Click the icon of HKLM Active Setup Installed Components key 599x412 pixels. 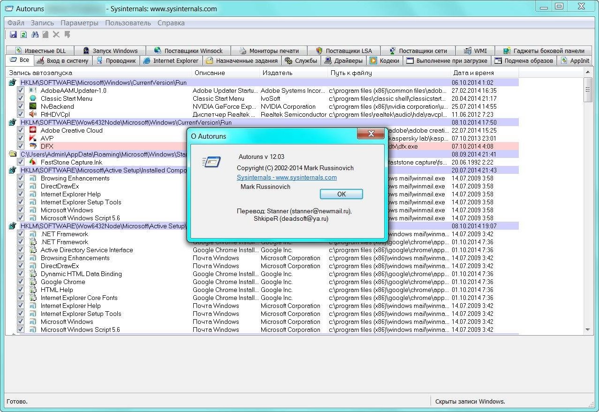pyautogui.click(x=13, y=170)
